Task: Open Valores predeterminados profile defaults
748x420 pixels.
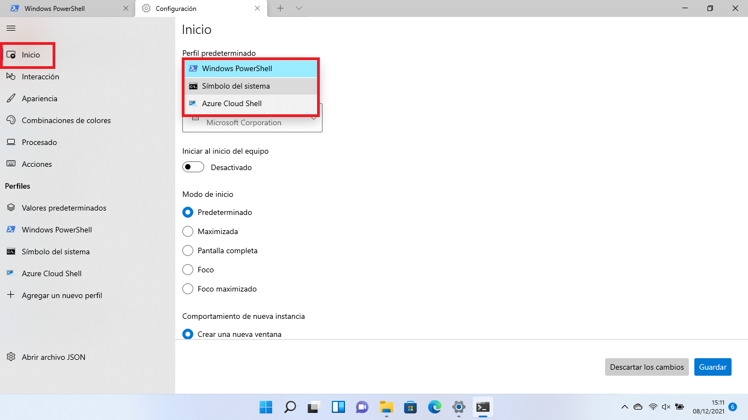Action: point(88,208)
